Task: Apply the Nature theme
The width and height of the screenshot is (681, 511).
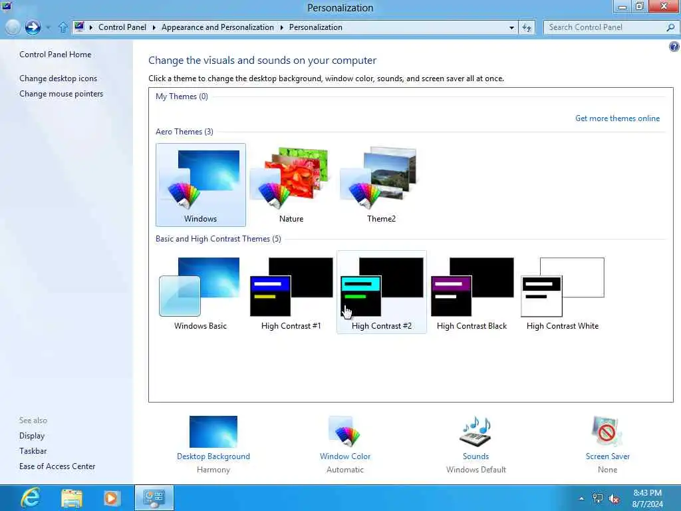Action: pos(291,185)
